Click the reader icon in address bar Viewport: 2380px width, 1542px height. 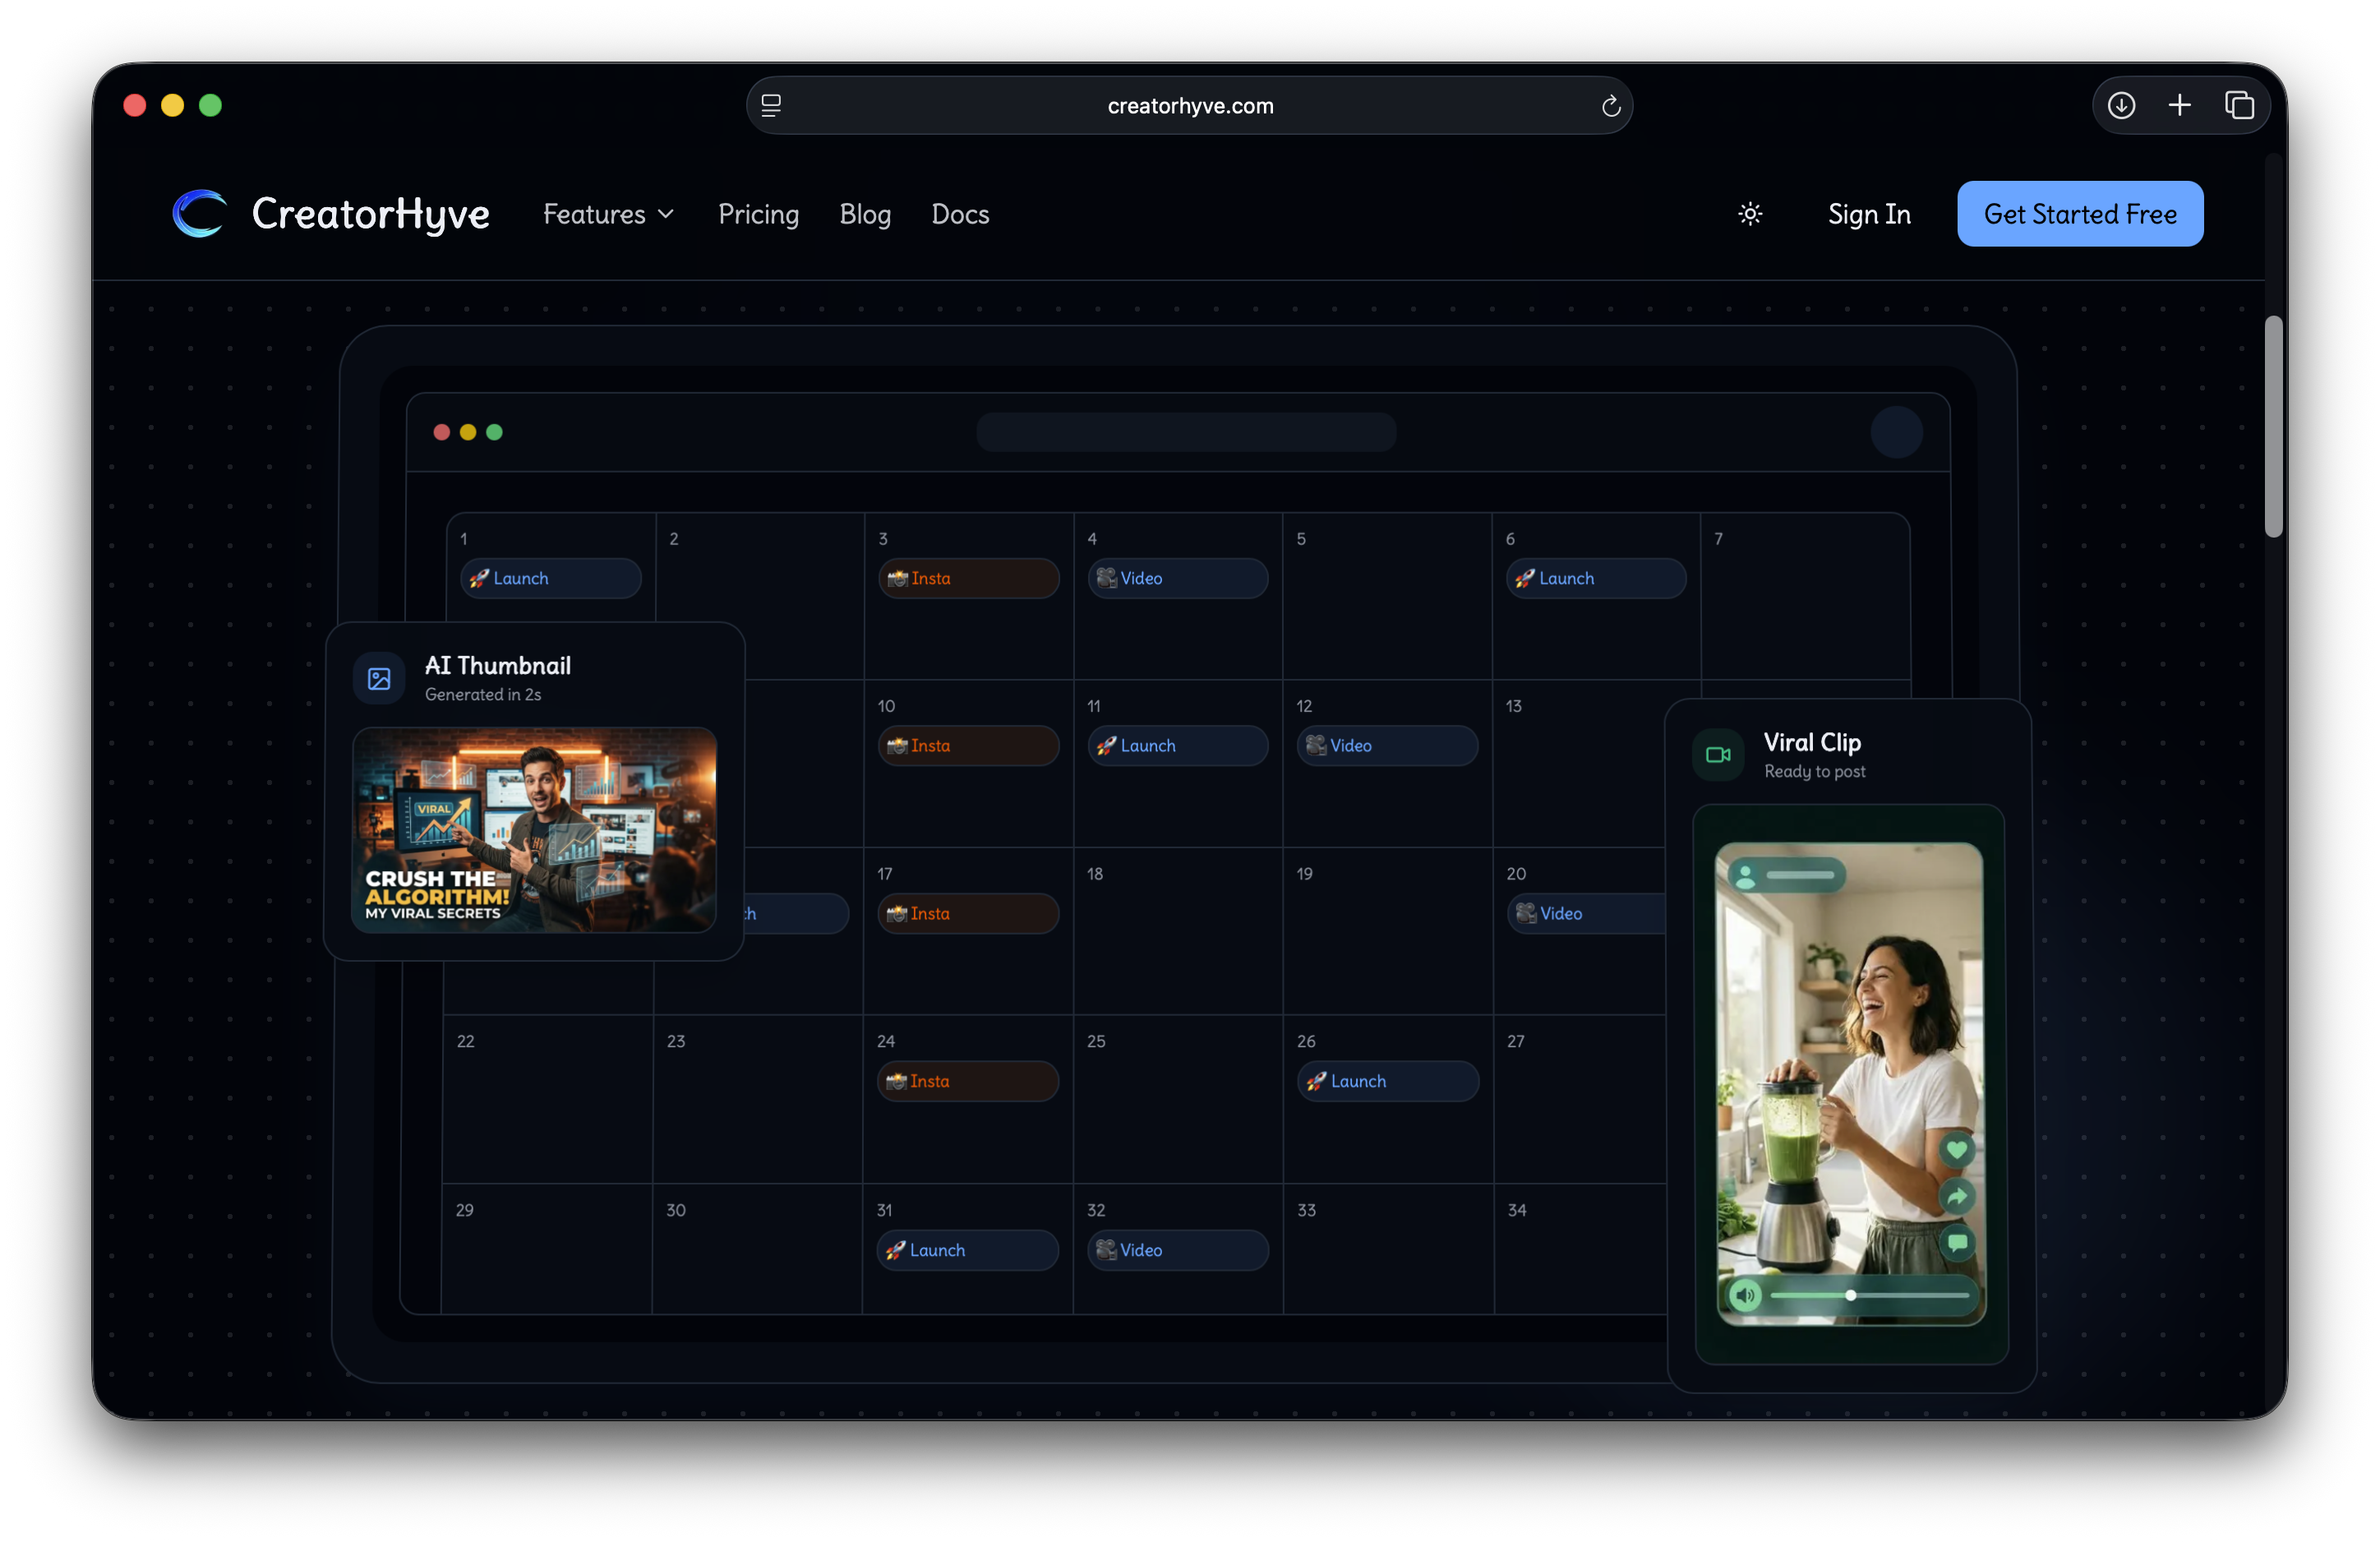pyautogui.click(x=771, y=106)
